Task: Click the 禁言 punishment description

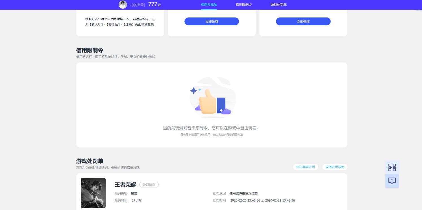Action: (134, 193)
